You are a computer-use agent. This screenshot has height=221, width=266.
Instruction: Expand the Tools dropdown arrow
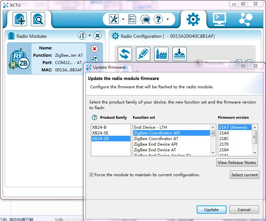(123, 19)
